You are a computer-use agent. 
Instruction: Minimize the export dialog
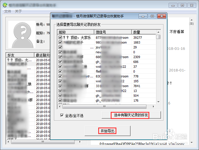click(143, 16)
